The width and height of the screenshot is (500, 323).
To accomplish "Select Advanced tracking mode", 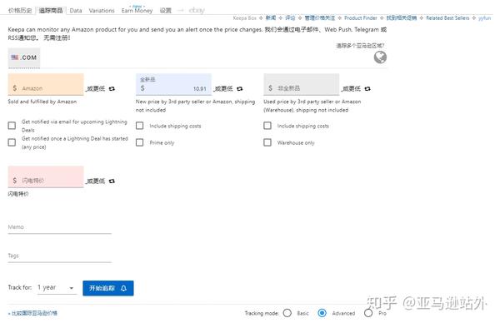I will (x=322, y=313).
